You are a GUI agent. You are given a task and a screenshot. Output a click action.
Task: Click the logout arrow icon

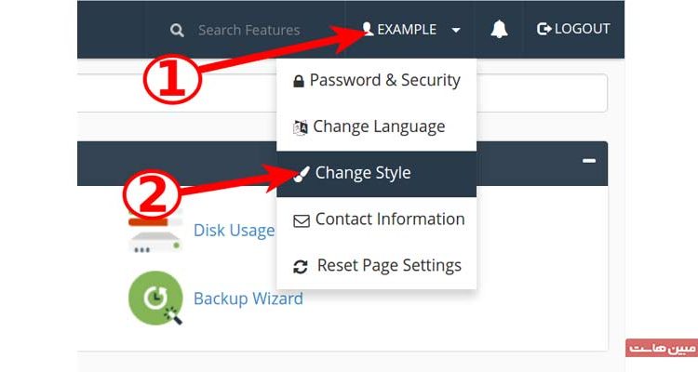[544, 29]
